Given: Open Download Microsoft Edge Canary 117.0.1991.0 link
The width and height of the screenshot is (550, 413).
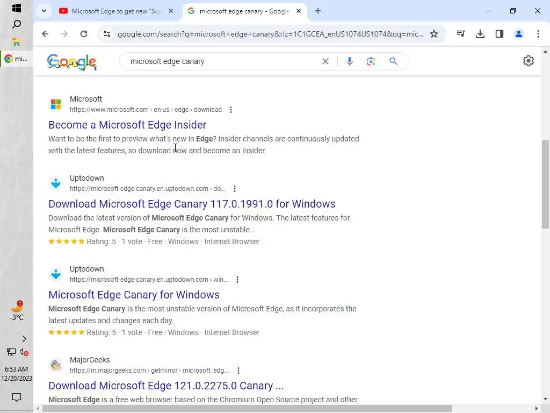Looking at the screenshot, I should pos(192,204).
